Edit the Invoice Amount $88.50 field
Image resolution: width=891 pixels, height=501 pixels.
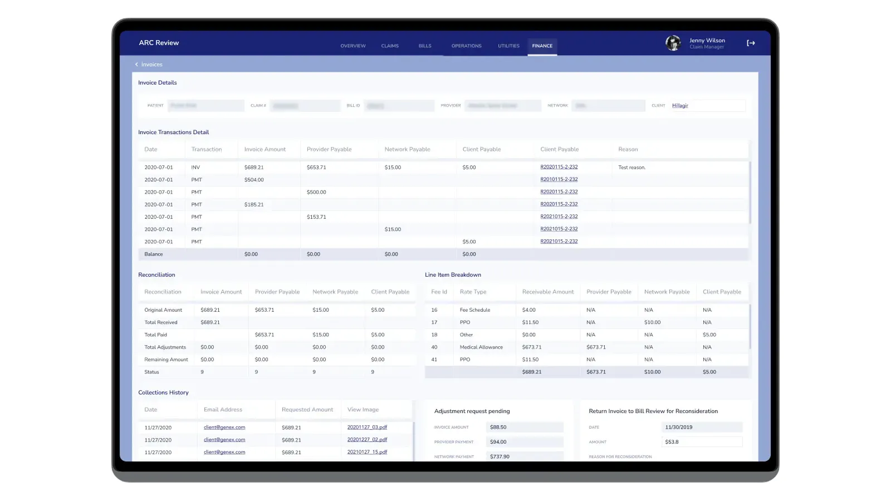coord(525,428)
